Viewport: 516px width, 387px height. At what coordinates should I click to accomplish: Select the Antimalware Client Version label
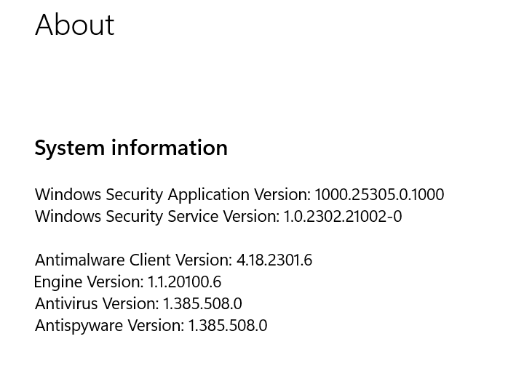[134, 260]
